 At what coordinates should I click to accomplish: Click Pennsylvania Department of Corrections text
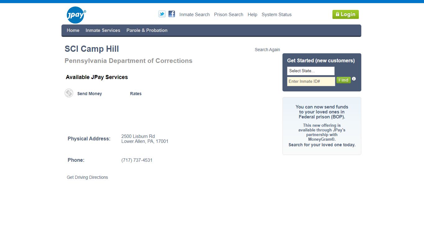coord(129,61)
